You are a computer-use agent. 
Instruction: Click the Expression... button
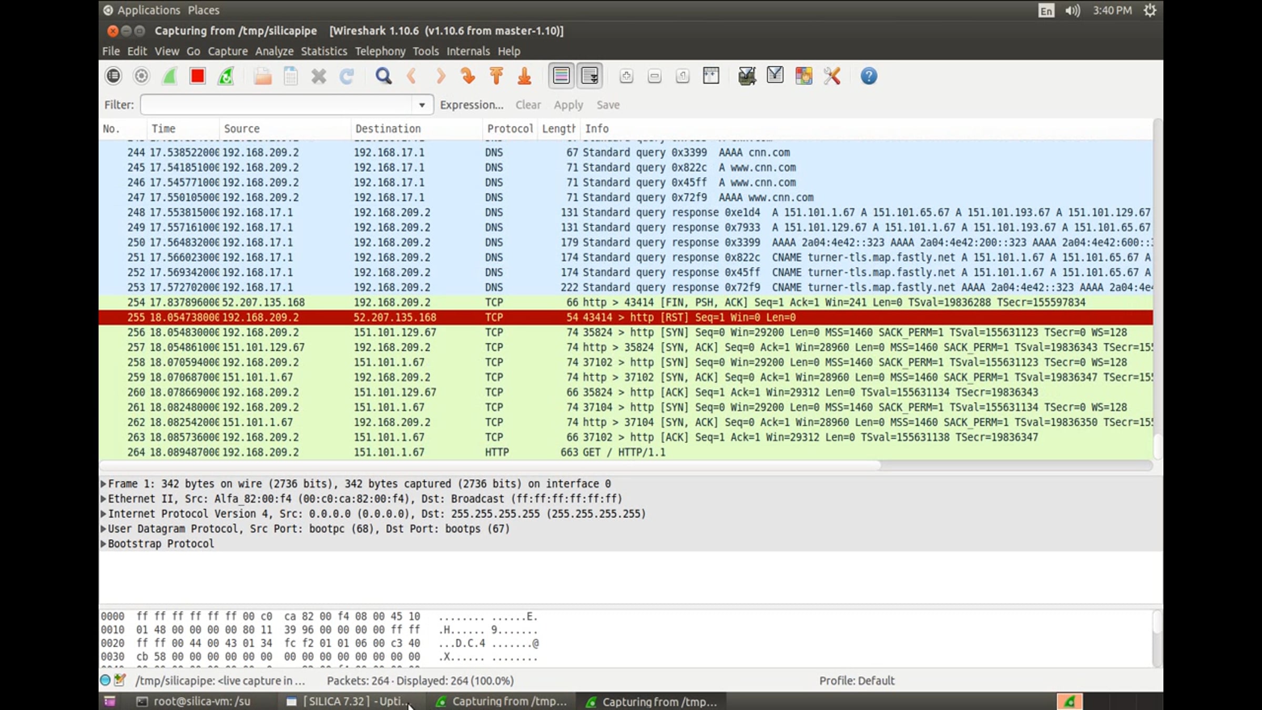coord(471,105)
